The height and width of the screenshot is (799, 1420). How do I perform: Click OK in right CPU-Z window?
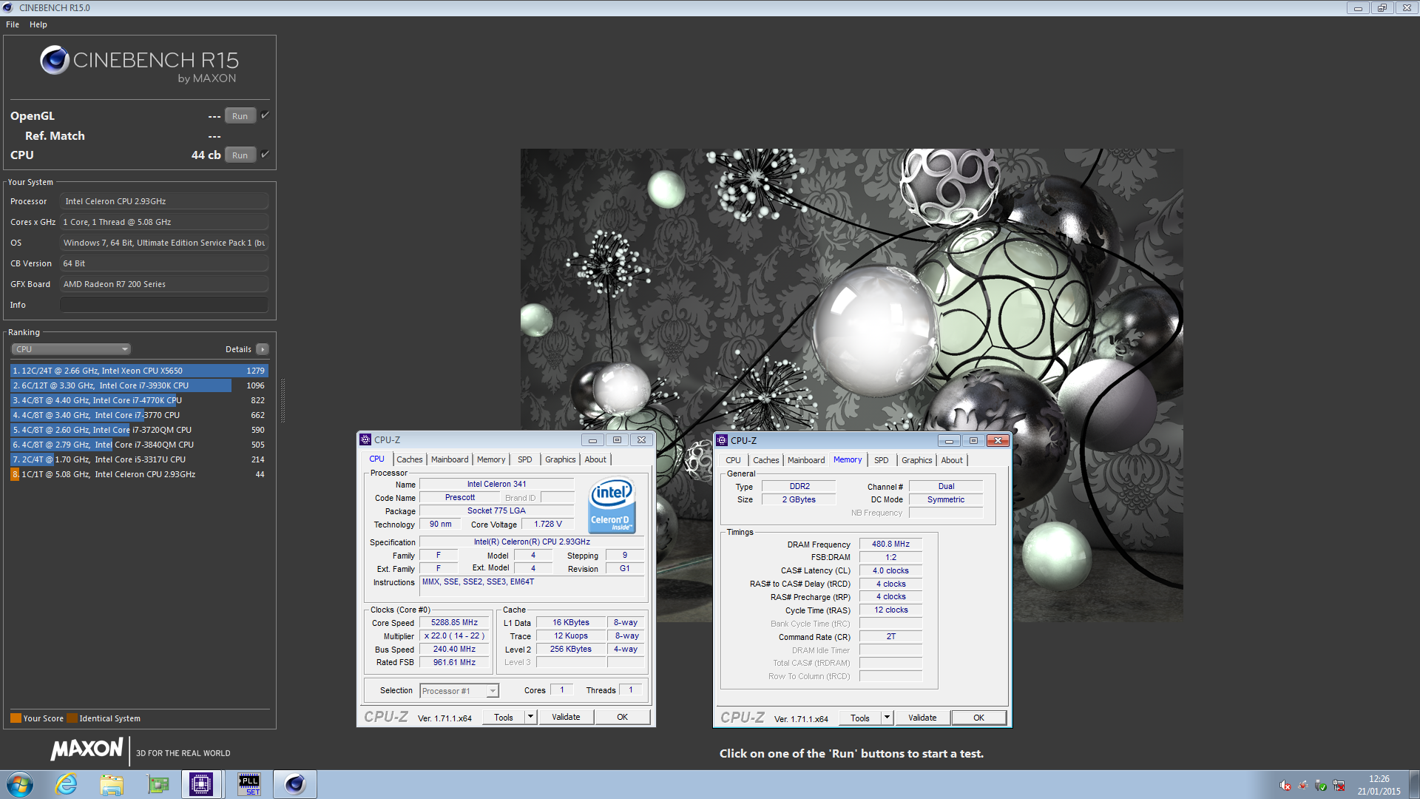click(x=978, y=718)
